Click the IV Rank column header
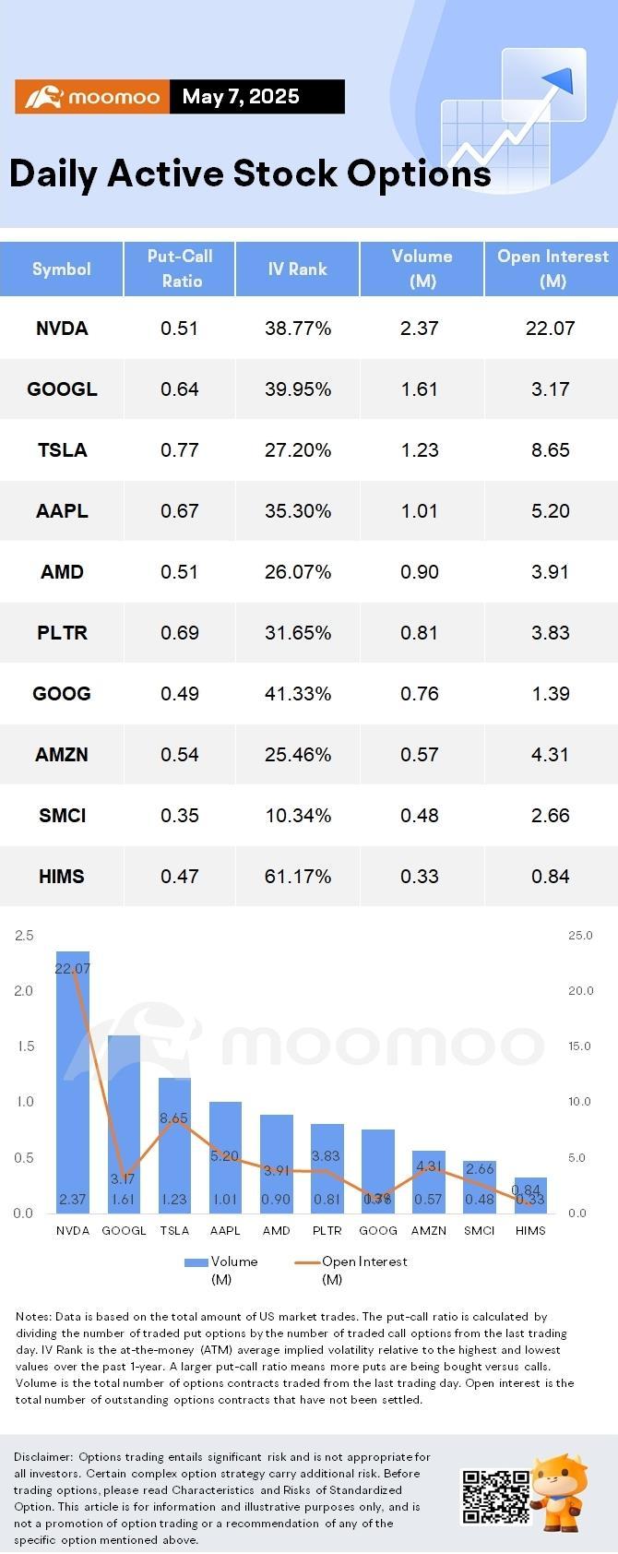The image size is (618, 1554). point(297,269)
